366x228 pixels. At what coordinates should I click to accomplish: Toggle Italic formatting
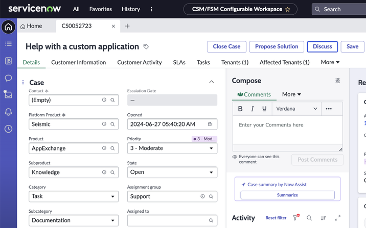click(253, 109)
